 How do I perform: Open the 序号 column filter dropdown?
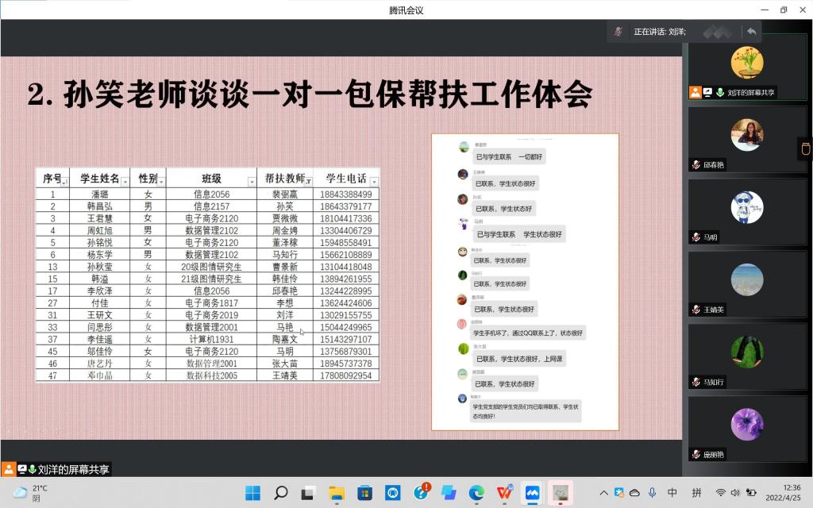[x=65, y=182]
